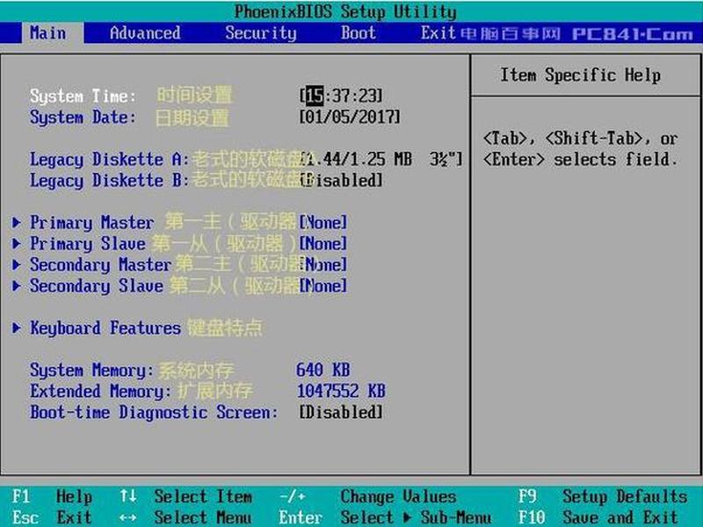Viewport: 703px width, 527px height.
Task: Switch to the Boot tab
Action: point(359,33)
